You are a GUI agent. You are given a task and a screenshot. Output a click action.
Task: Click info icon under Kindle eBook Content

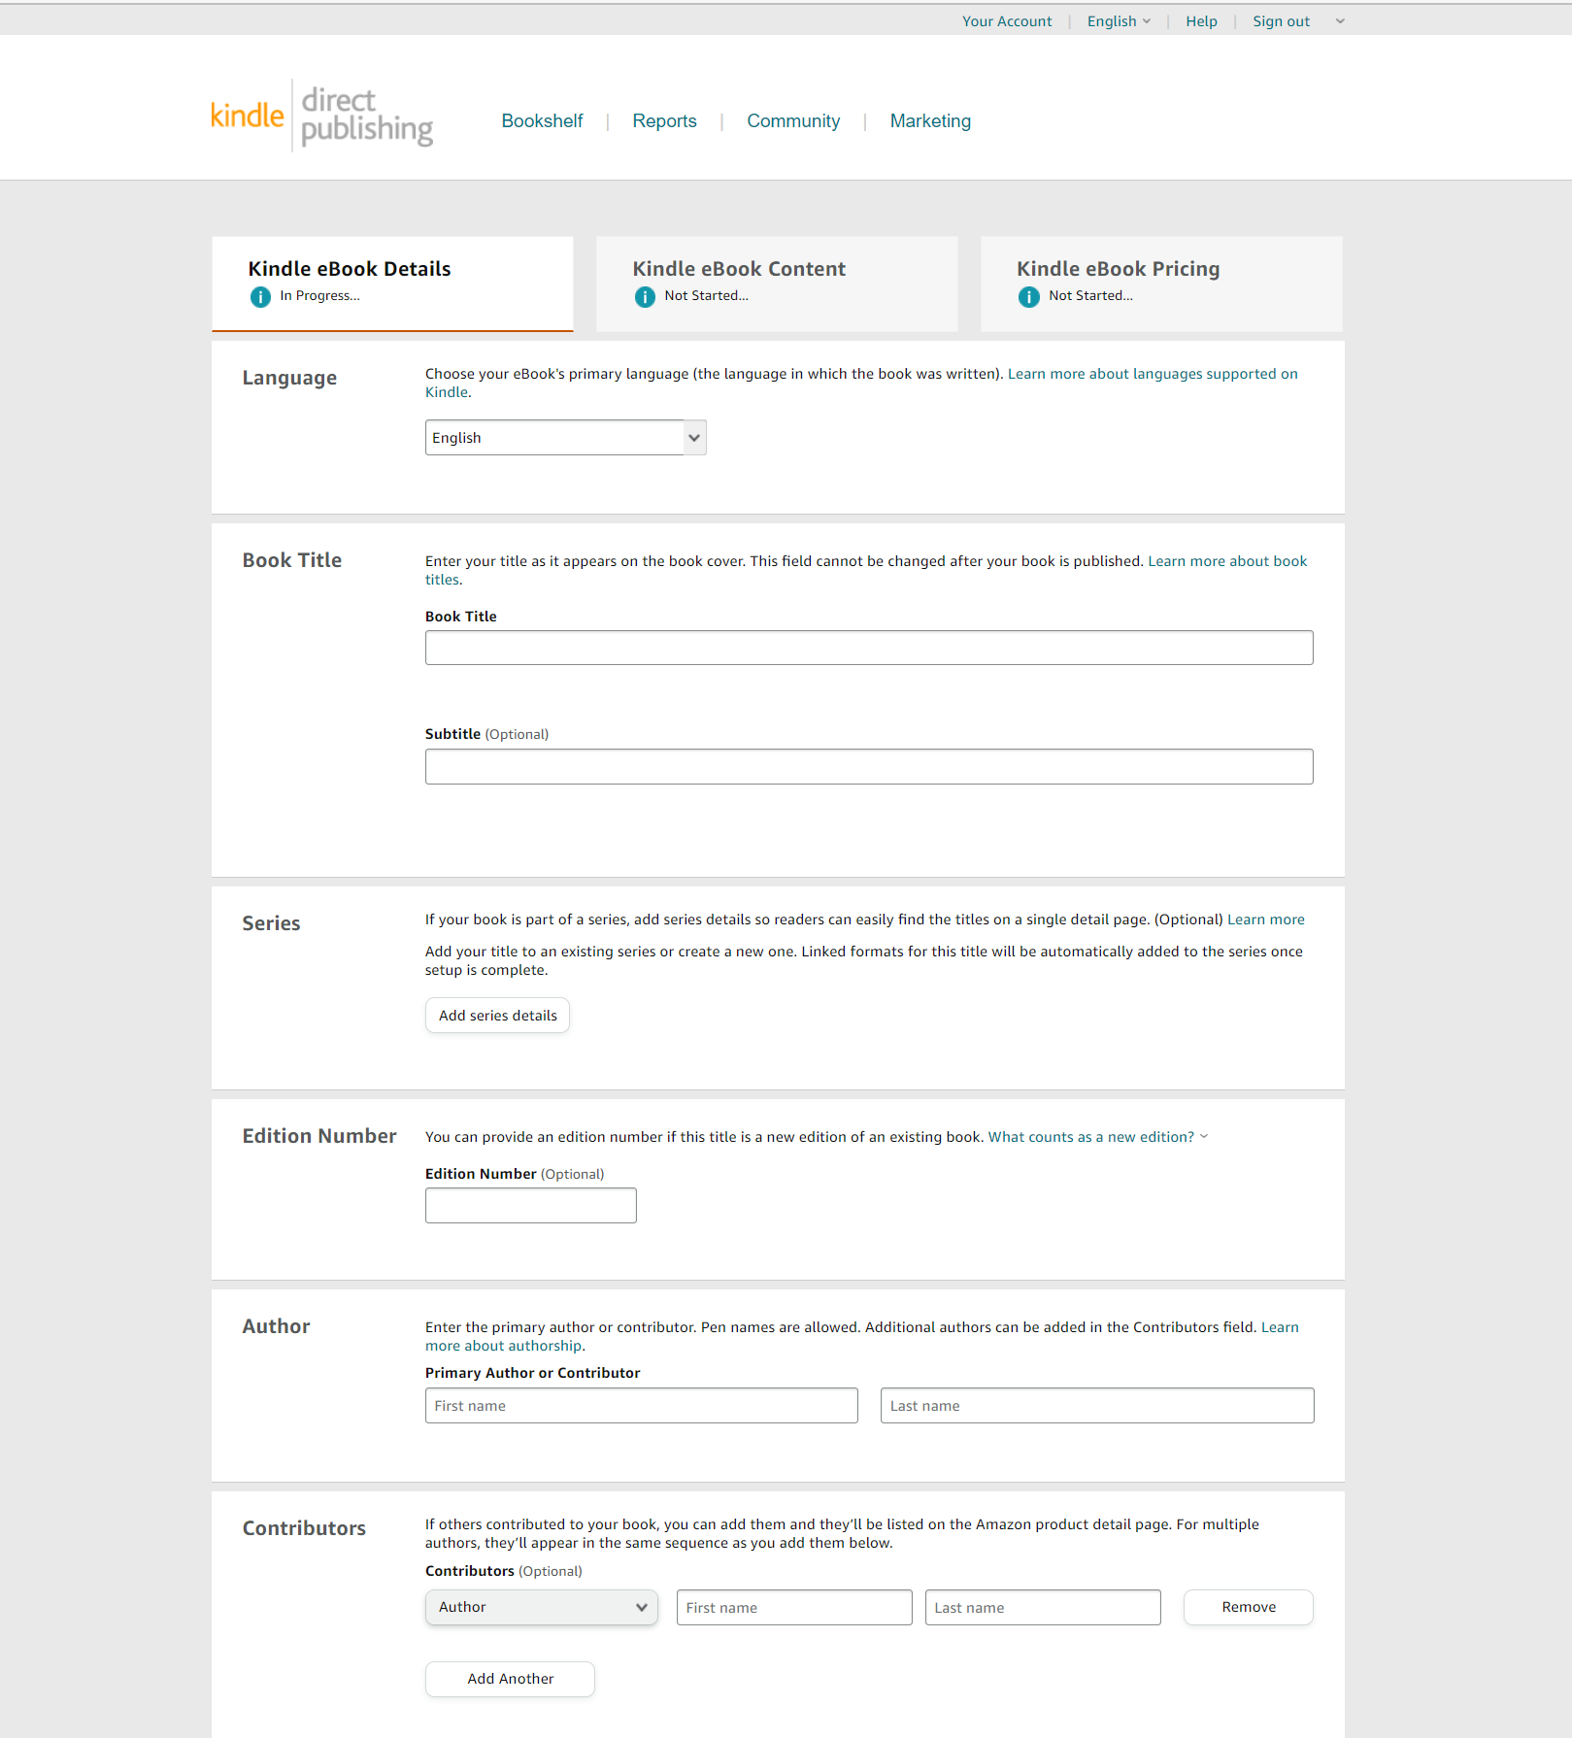pyautogui.click(x=645, y=297)
